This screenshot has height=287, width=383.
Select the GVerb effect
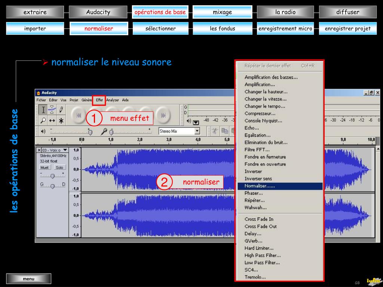(280, 241)
